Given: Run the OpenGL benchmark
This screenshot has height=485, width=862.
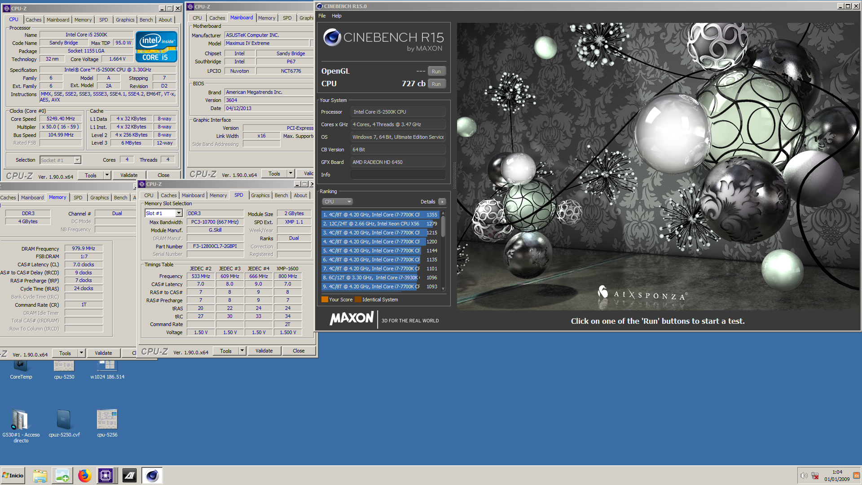Looking at the screenshot, I should pos(436,71).
